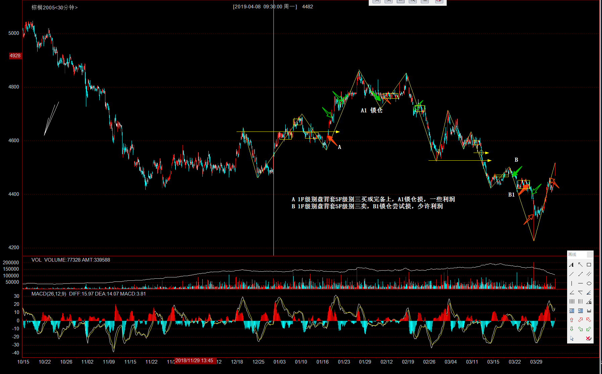This screenshot has height=374, width=602.
Task: Select the line segment tool with endpoints
Action: pyautogui.click(x=581, y=274)
